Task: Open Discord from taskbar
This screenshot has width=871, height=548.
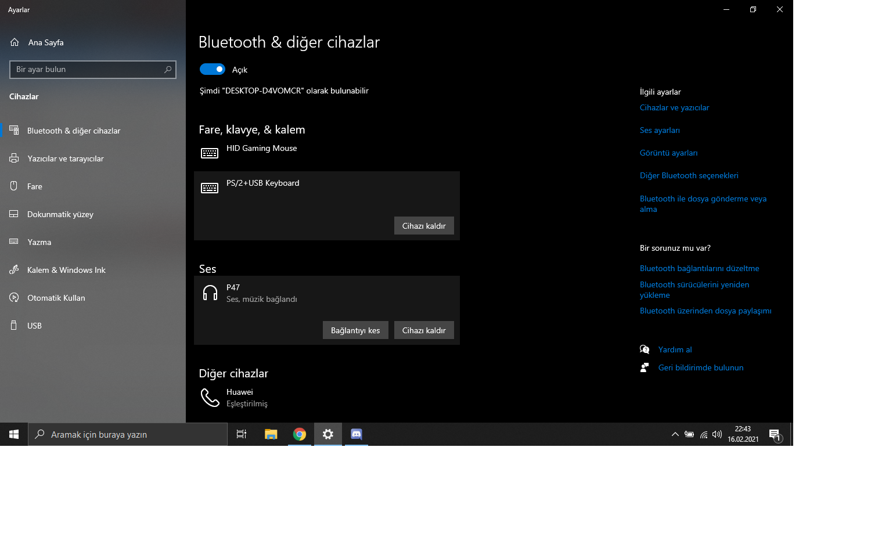Action: pos(357,434)
